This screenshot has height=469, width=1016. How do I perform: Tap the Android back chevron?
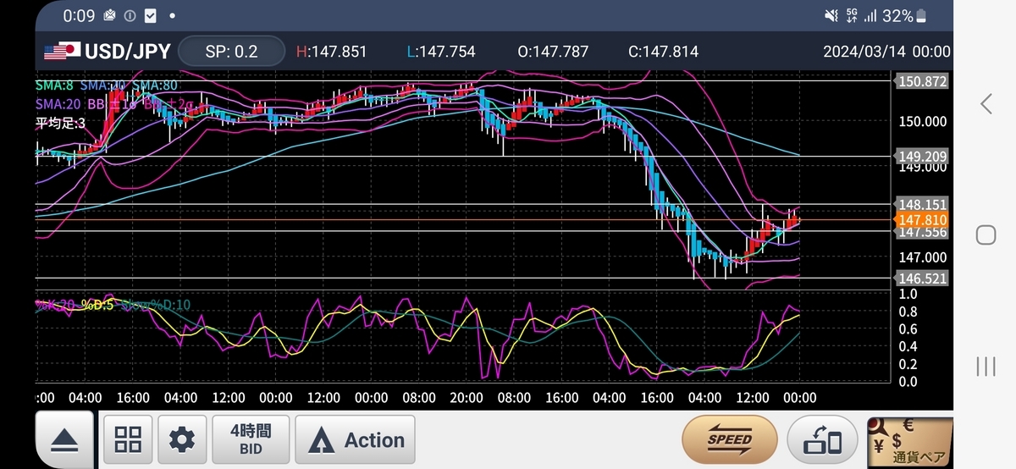(986, 104)
